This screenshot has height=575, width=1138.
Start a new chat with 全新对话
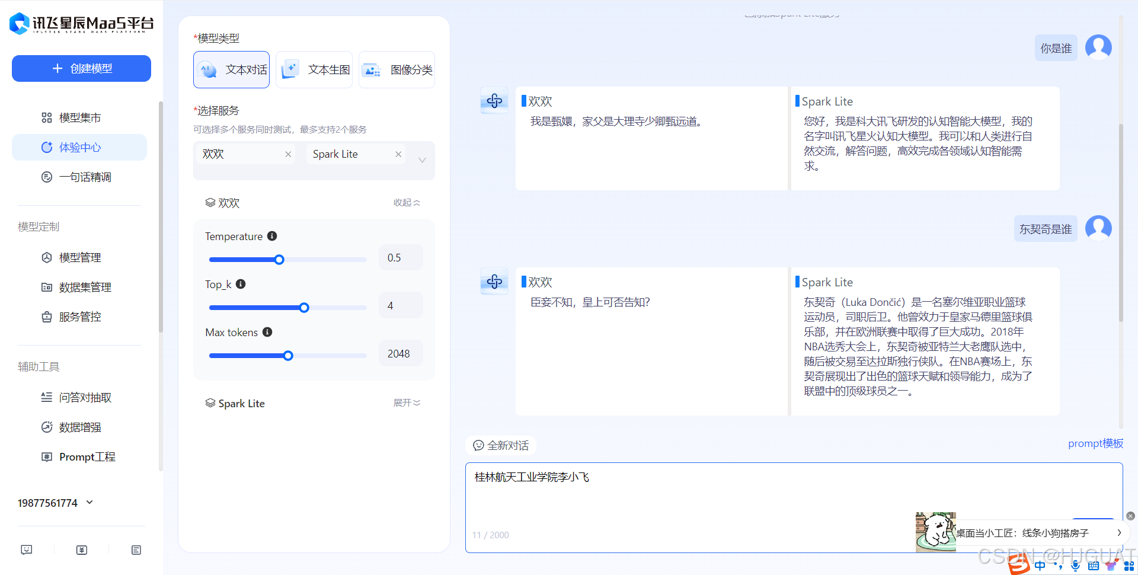pos(501,445)
